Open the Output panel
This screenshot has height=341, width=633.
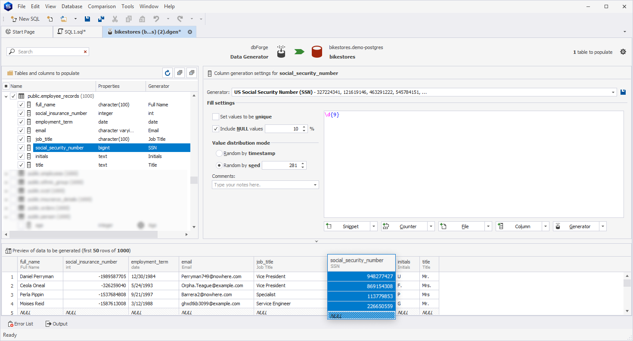56,324
